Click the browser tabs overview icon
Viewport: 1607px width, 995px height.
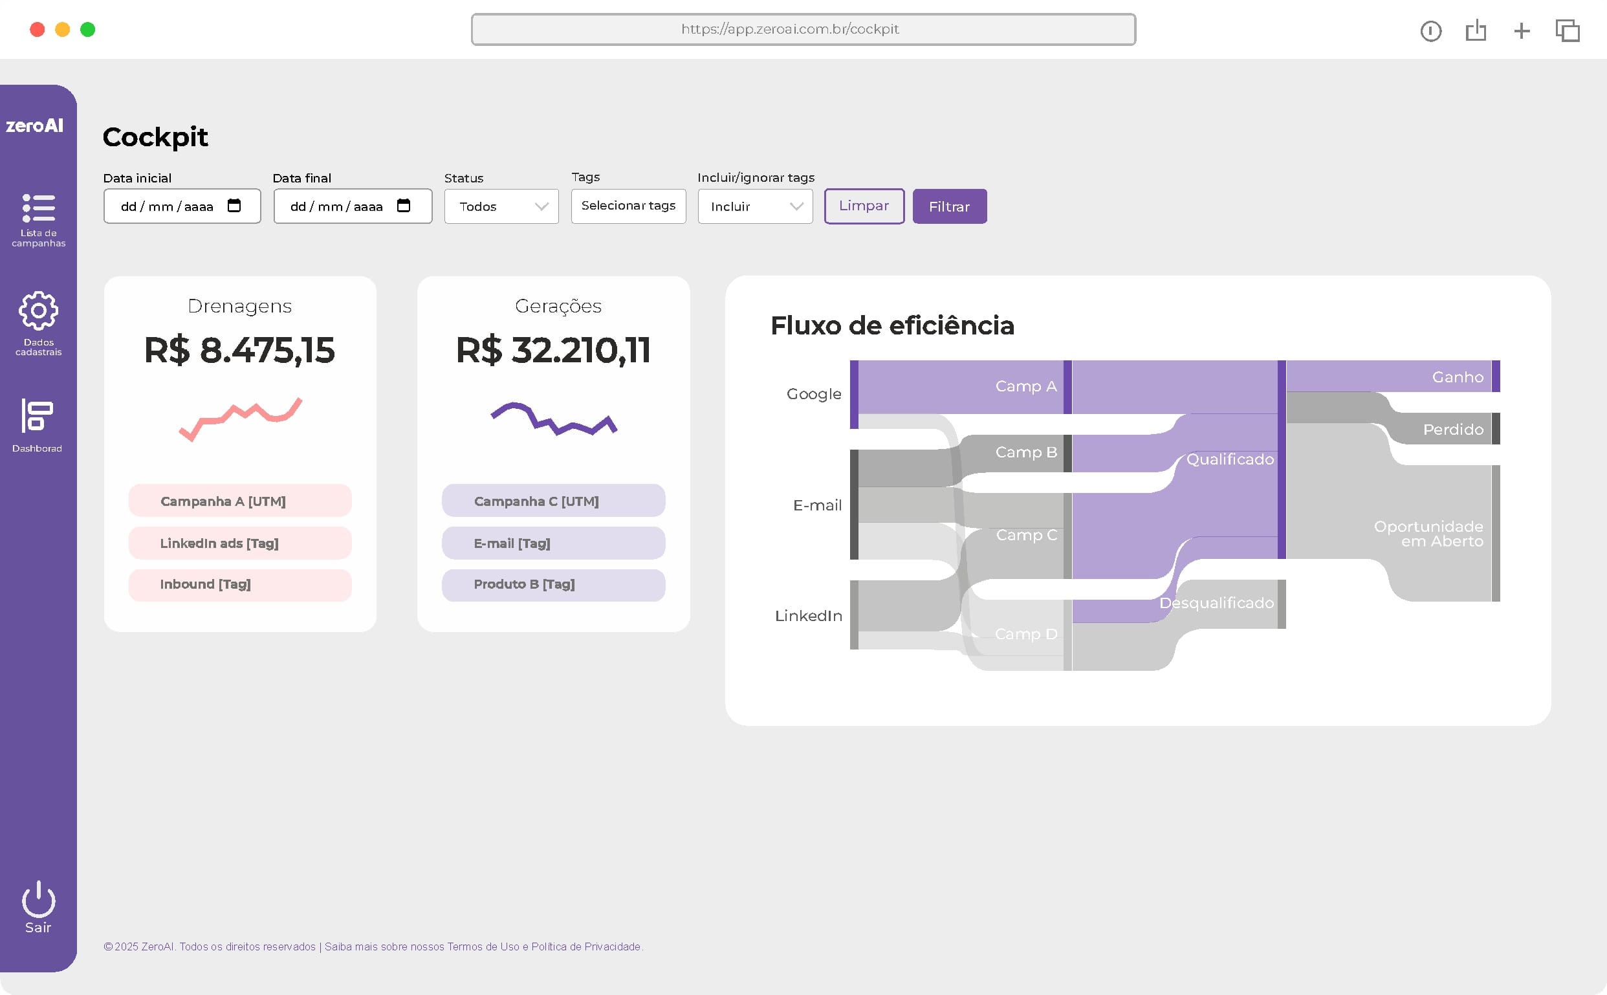1568,30
